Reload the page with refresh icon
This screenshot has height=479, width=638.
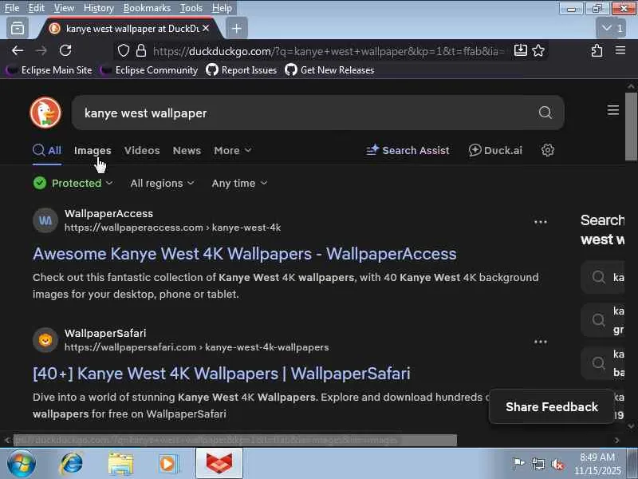point(65,50)
